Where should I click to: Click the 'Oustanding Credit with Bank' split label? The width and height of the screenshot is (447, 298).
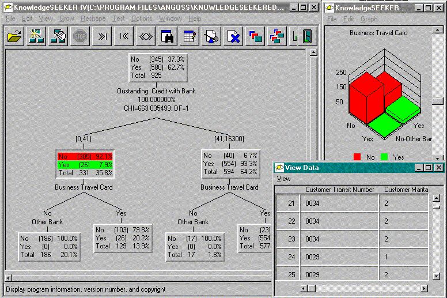[x=156, y=91]
